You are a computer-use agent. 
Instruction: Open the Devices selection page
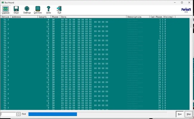click(38, 10)
